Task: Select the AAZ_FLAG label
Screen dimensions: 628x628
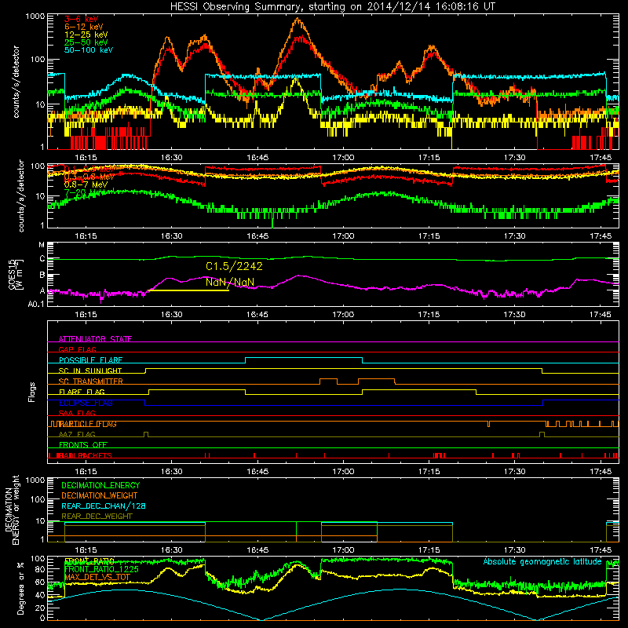Action: pos(77,434)
